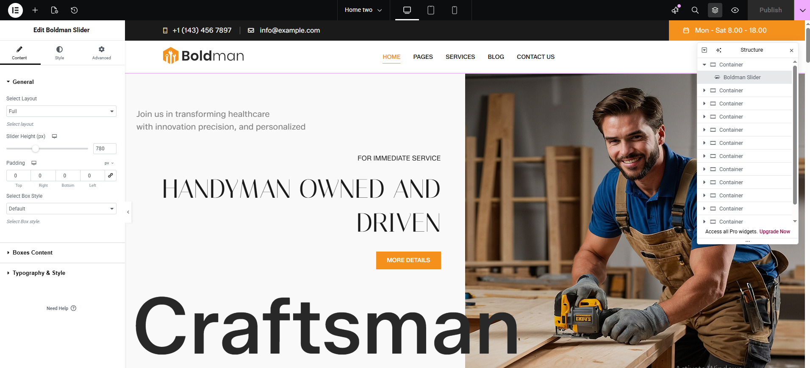Image resolution: width=810 pixels, height=368 pixels.
Task: Collapse the widget panel with the side arrow
Action: pos(128,212)
